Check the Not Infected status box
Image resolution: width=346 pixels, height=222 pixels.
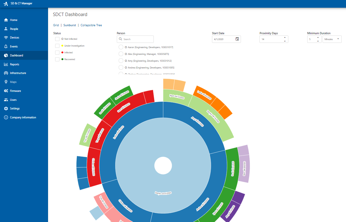tap(57, 39)
